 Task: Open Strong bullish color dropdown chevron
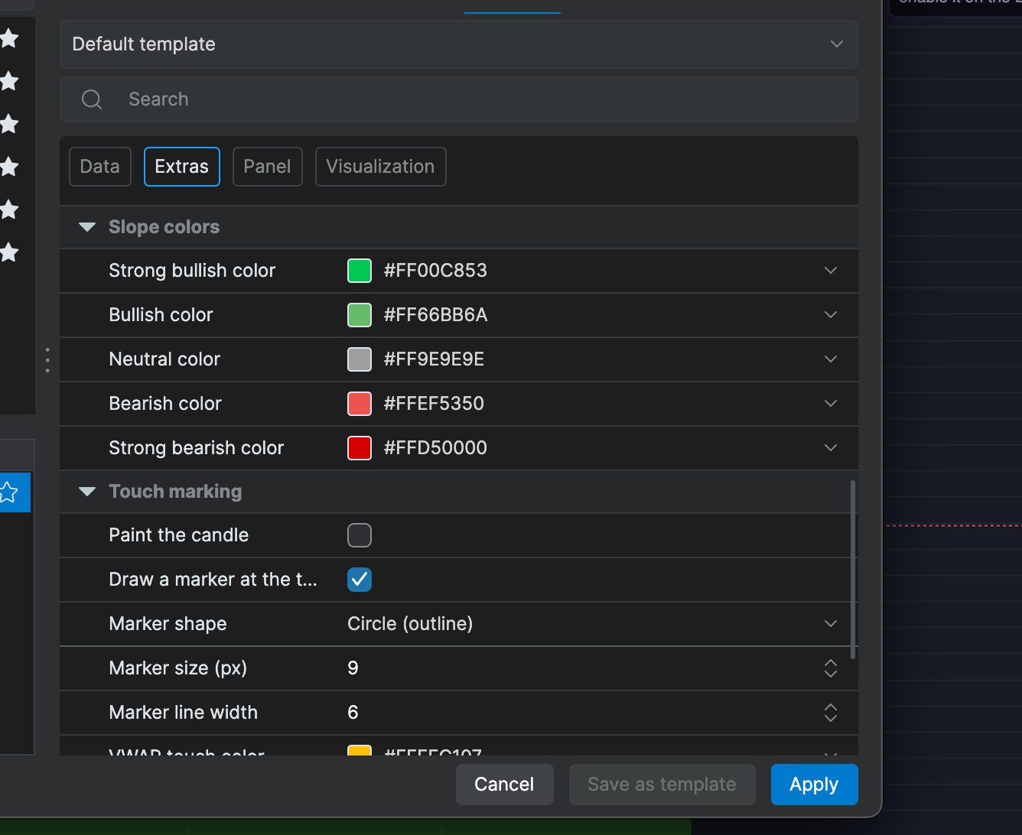831,271
